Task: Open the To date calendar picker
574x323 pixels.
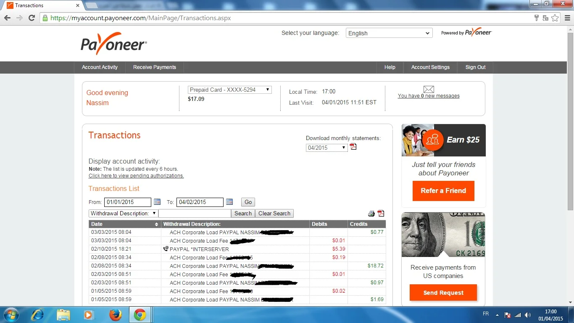Action: pos(229,202)
